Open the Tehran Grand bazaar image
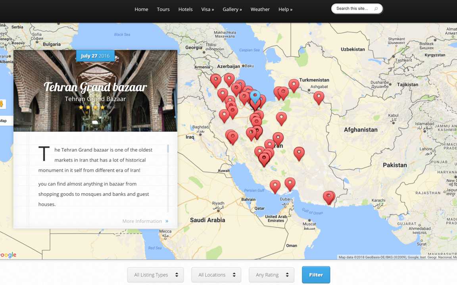The height and width of the screenshot is (285, 457). (95, 91)
